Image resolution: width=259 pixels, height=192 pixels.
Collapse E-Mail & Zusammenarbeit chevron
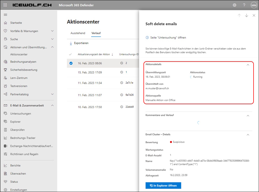[52, 105]
